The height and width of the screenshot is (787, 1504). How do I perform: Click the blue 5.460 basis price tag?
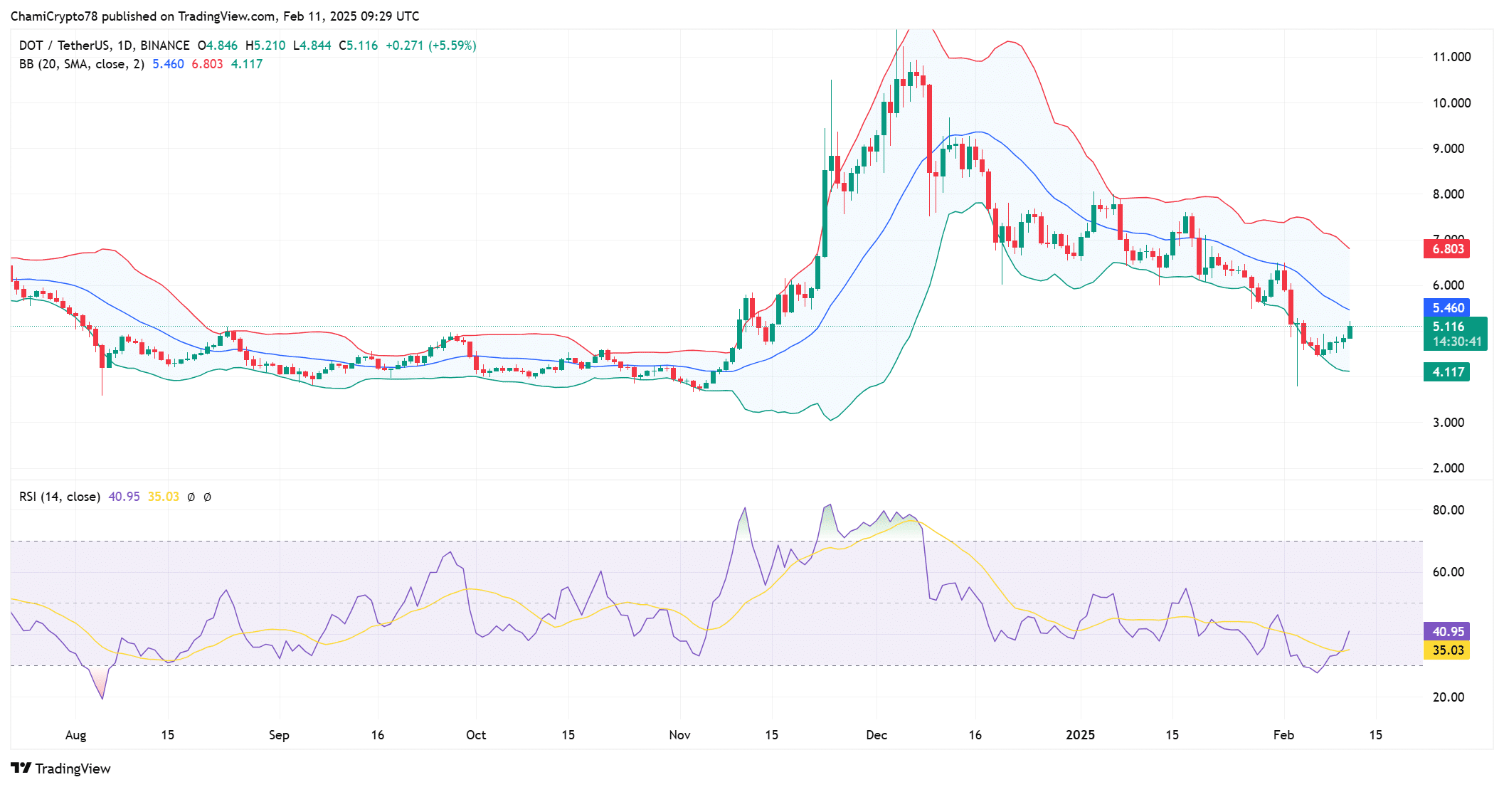[x=1447, y=308]
